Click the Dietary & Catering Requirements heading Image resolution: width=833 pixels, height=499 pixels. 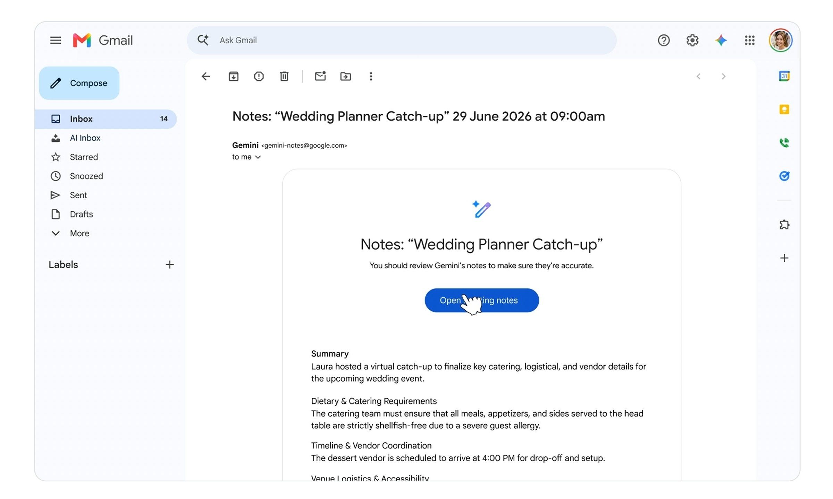pyautogui.click(x=374, y=401)
